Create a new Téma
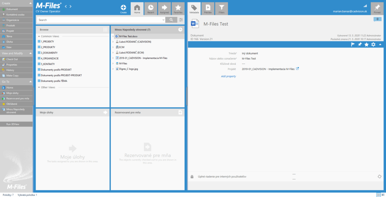Image resolution: width=386 pixels, height=197 pixels. (16, 37)
